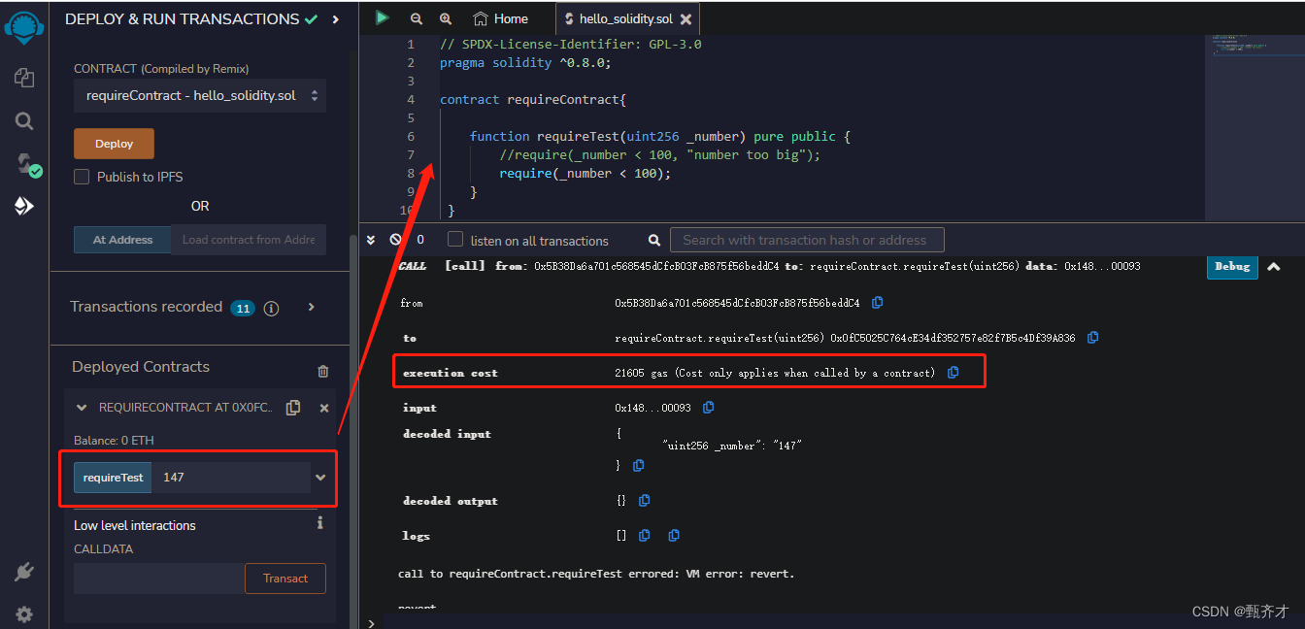Click the green play run-script icon
The height and width of the screenshot is (629, 1305).
tap(383, 17)
